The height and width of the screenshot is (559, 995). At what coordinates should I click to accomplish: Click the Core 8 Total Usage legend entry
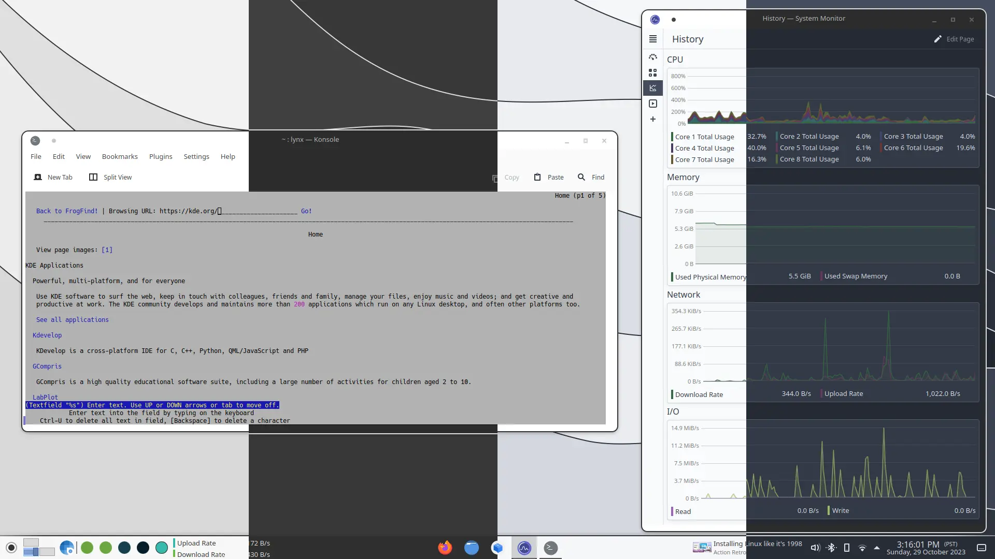click(824, 159)
